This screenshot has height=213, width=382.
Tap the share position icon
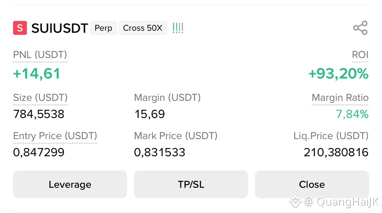(x=360, y=28)
